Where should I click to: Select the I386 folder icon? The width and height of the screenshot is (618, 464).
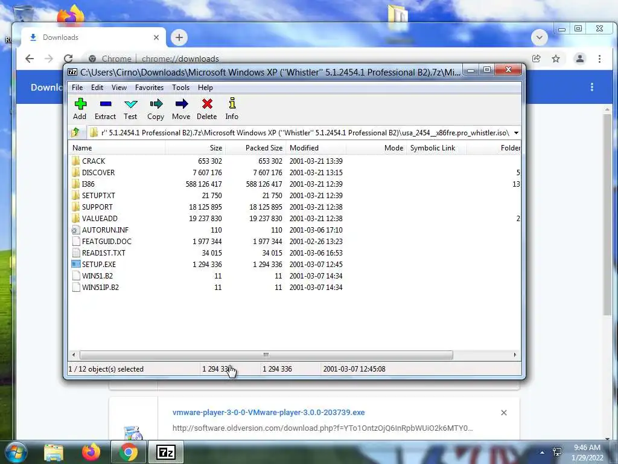click(x=75, y=184)
